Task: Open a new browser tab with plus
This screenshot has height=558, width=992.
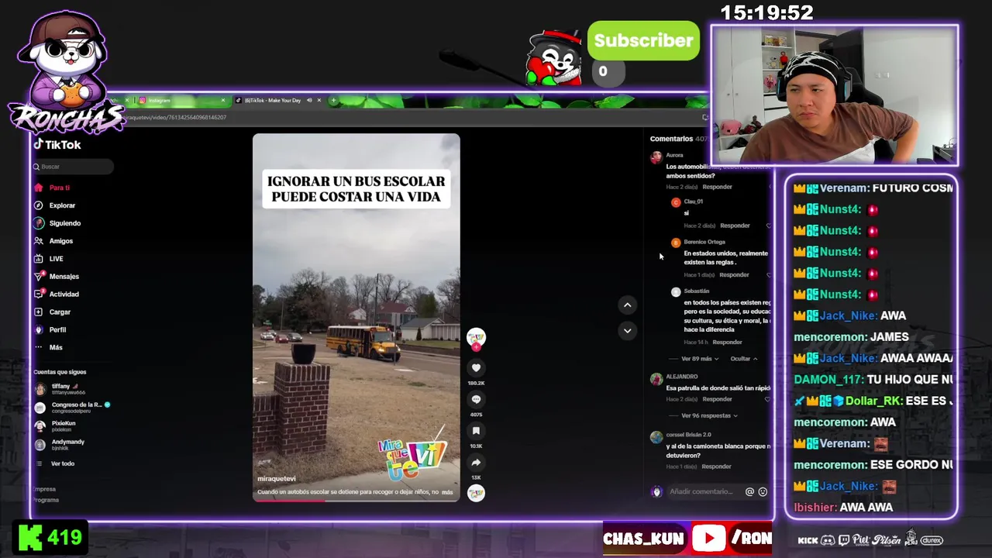Action: pos(333,100)
